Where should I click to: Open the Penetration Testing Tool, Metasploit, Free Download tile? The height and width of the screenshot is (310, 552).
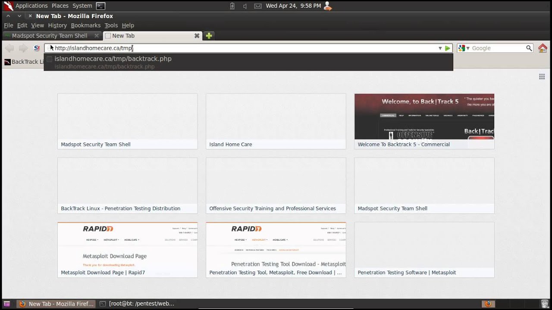tap(276, 250)
